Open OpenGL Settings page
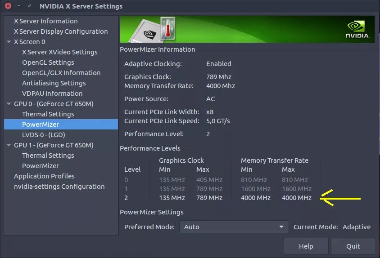Viewport: 380px width, 258px height. (x=48, y=62)
